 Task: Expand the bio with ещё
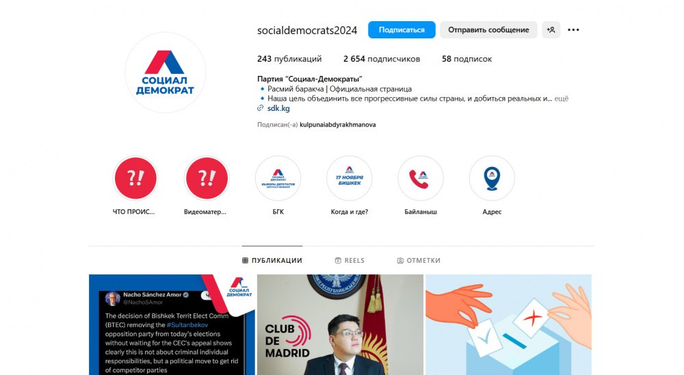point(561,99)
